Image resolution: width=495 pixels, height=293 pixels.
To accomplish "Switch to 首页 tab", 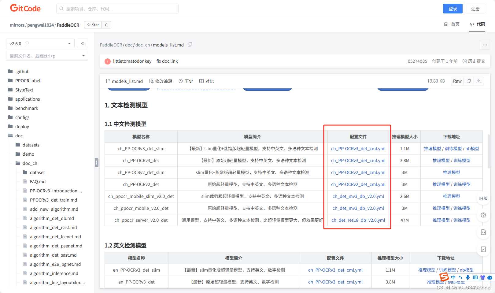I will [452, 24].
